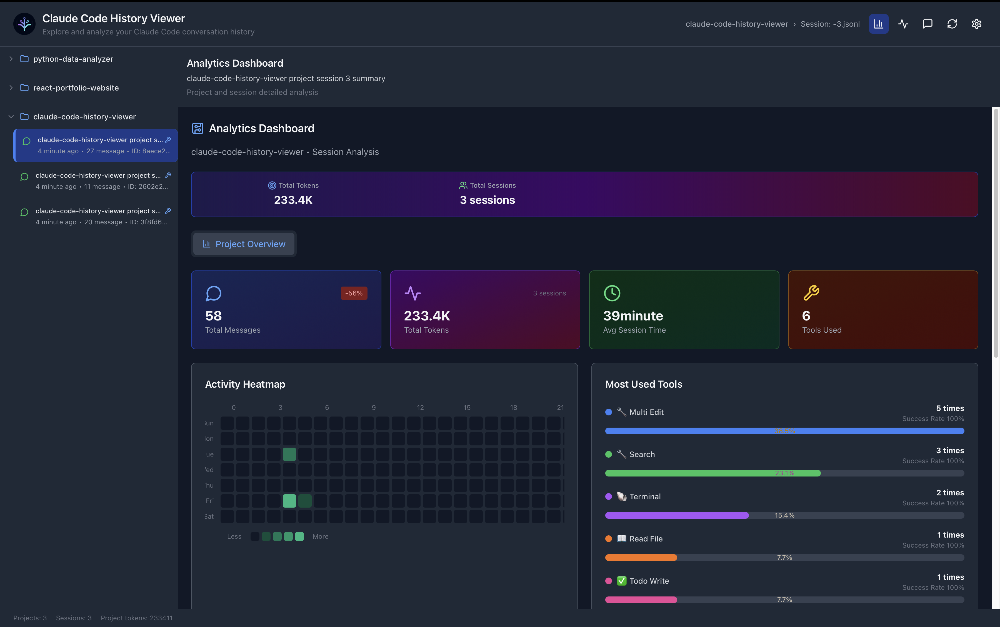1000x627 pixels.
Task: Click the Terminal shell icon
Action: [x=621, y=497]
